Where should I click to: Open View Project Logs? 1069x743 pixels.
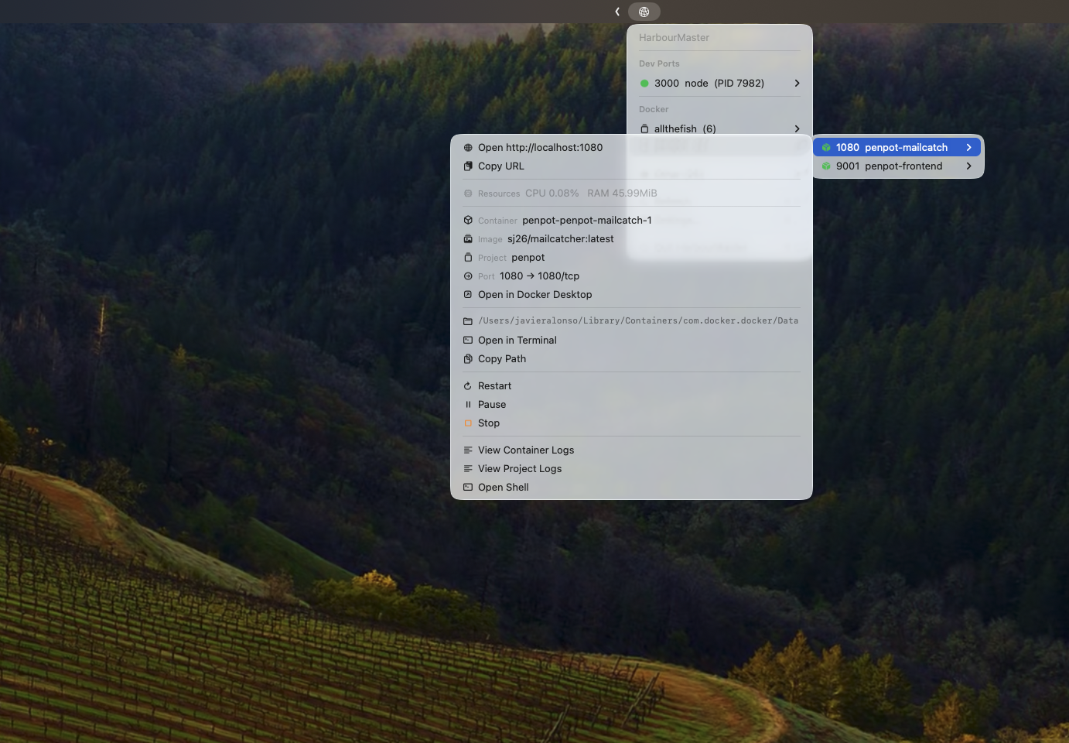tap(631, 468)
